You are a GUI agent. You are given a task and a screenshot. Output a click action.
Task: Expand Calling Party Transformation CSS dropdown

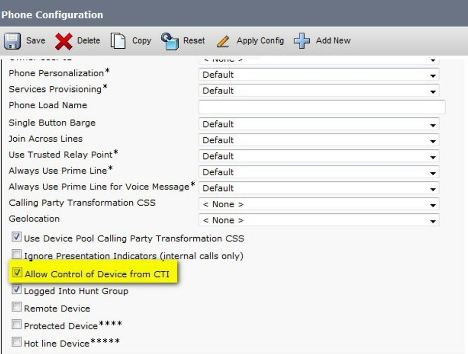point(318,204)
